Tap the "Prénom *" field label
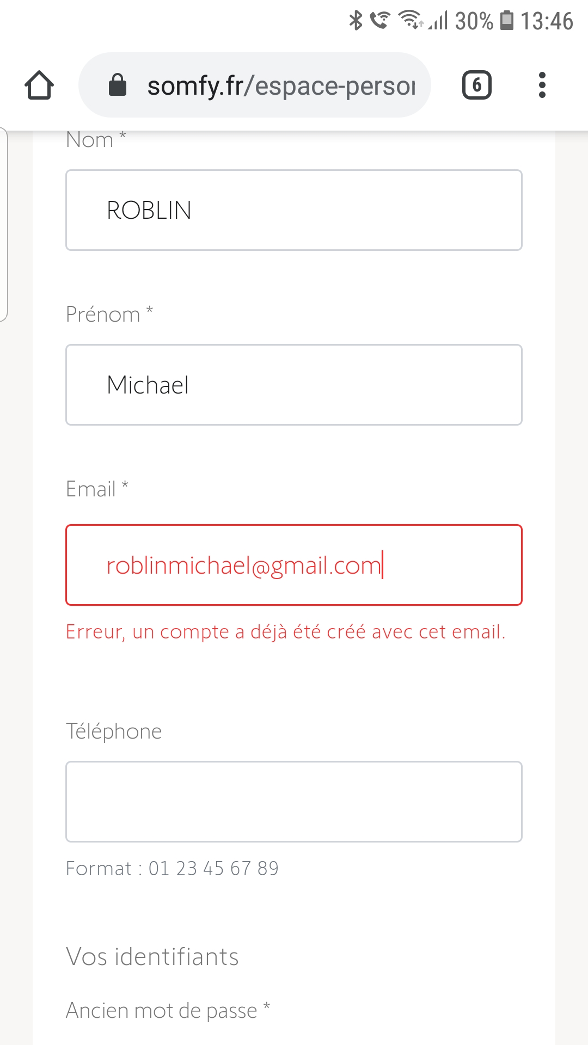The image size is (588, 1045). (x=109, y=314)
